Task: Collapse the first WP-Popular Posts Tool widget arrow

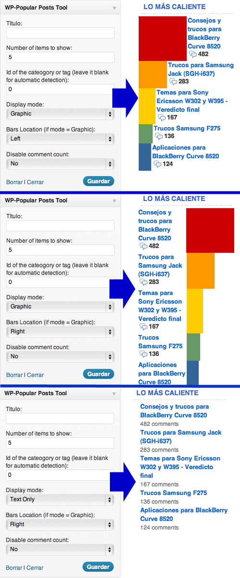Action: 114,8
